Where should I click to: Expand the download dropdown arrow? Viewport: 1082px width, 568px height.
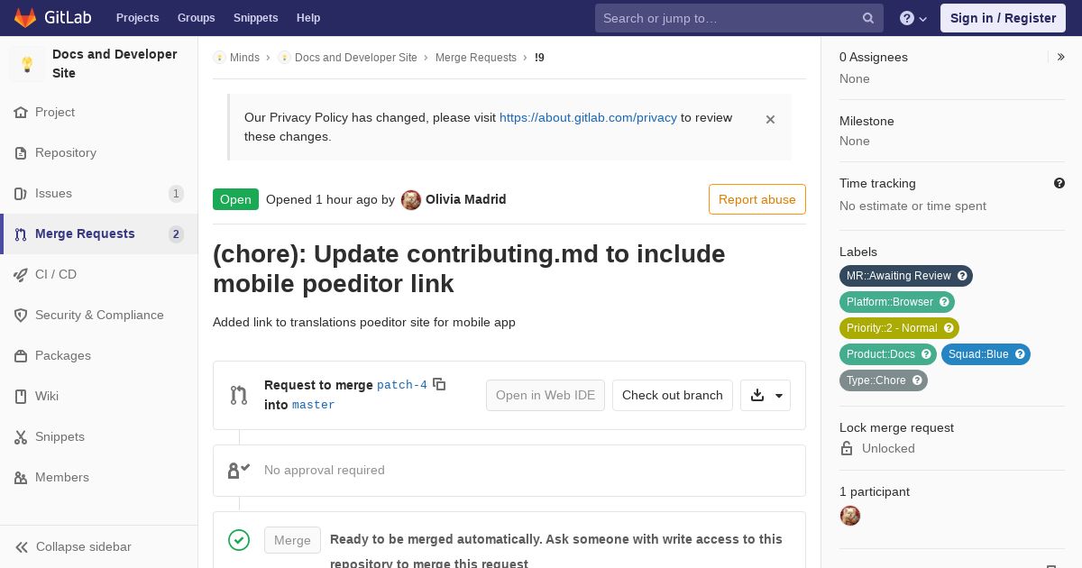click(779, 395)
